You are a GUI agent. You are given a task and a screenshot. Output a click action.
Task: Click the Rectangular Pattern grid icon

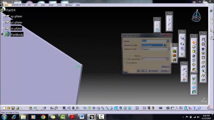182,48
